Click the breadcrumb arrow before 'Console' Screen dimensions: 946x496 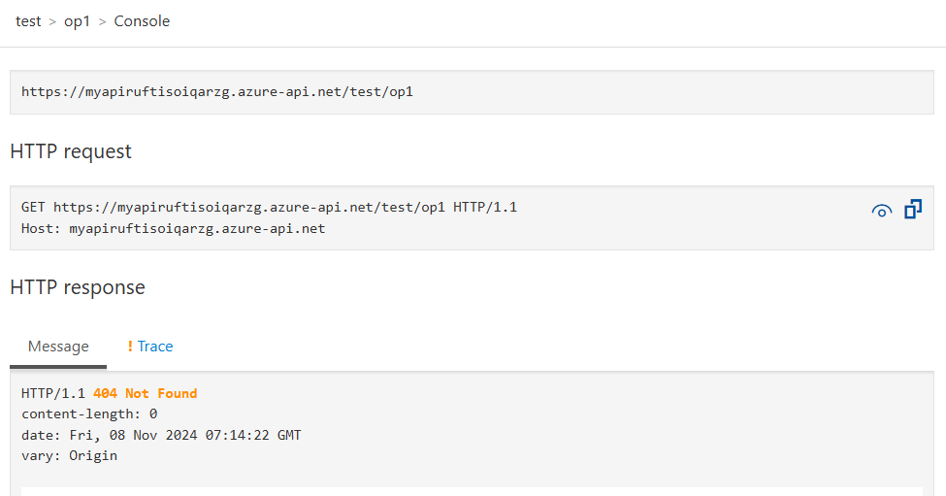click(x=102, y=21)
